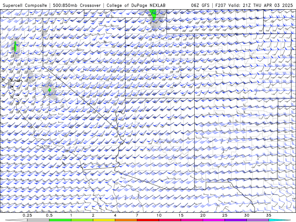
Task: Click the '1' colorbar tick label
Action: click(x=71, y=215)
